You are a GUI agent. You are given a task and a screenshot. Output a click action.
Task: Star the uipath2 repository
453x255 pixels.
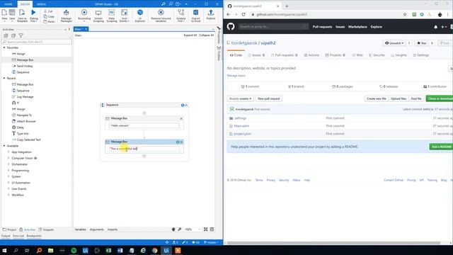(x=422, y=43)
